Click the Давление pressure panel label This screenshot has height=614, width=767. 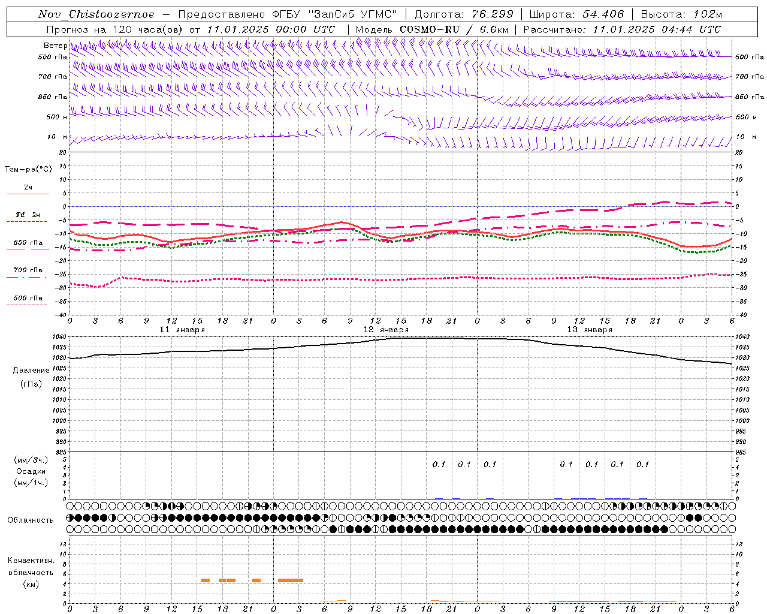[31, 371]
